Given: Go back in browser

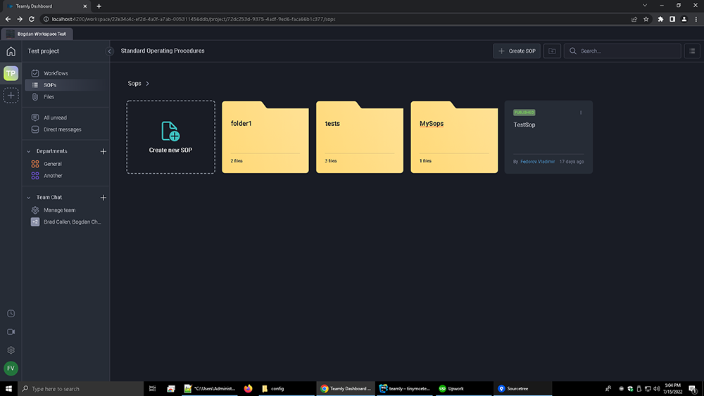Looking at the screenshot, I should (x=8, y=19).
